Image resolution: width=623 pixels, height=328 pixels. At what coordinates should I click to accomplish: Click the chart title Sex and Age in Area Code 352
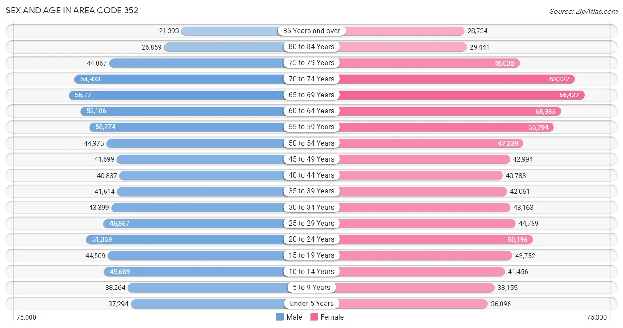72,10
